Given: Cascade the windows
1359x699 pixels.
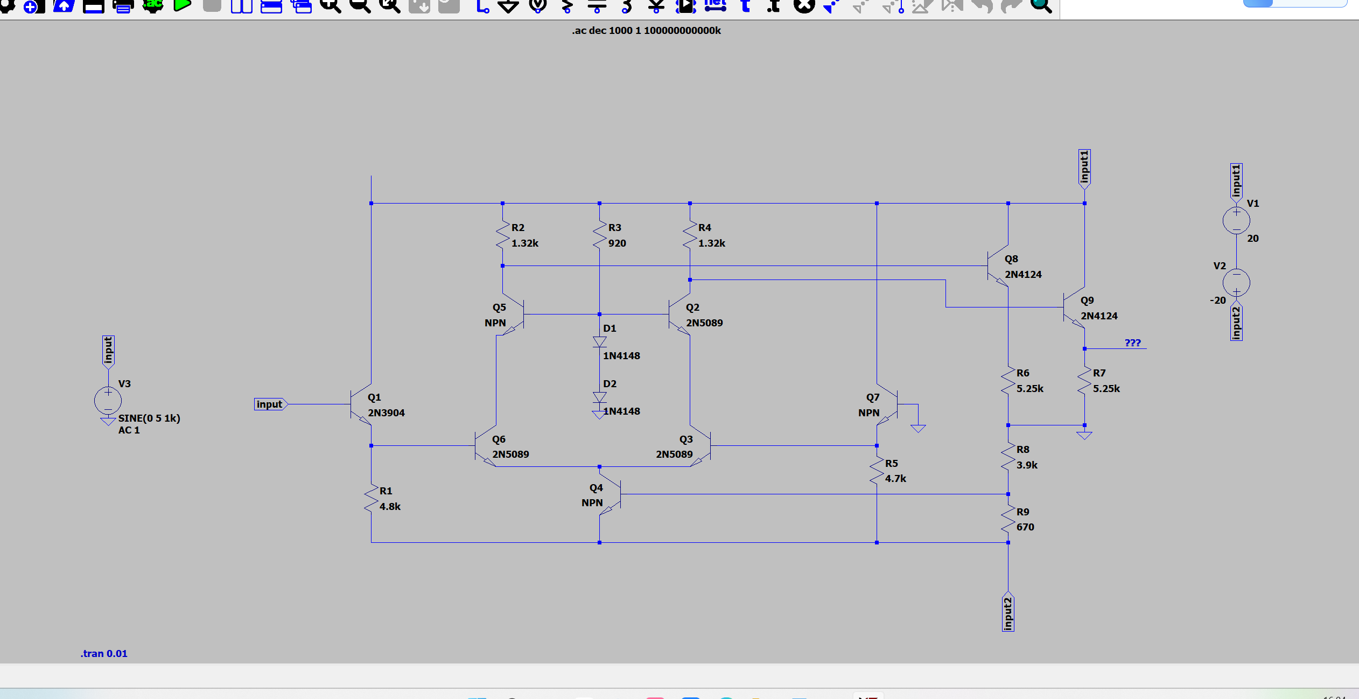Looking at the screenshot, I should pos(300,5).
